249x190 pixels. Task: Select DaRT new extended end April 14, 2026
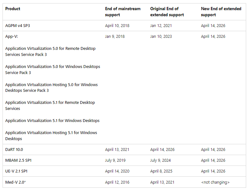(213, 149)
